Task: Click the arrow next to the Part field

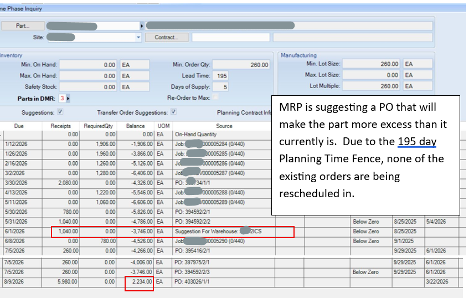Action: (x=142, y=26)
